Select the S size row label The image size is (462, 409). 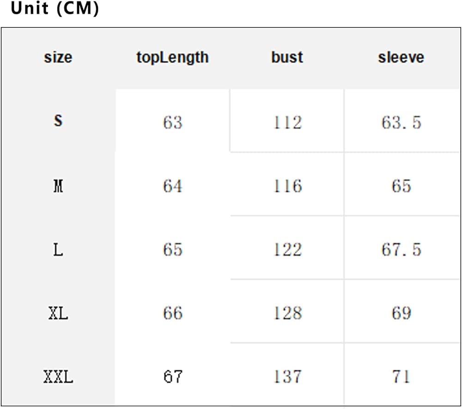coord(58,121)
